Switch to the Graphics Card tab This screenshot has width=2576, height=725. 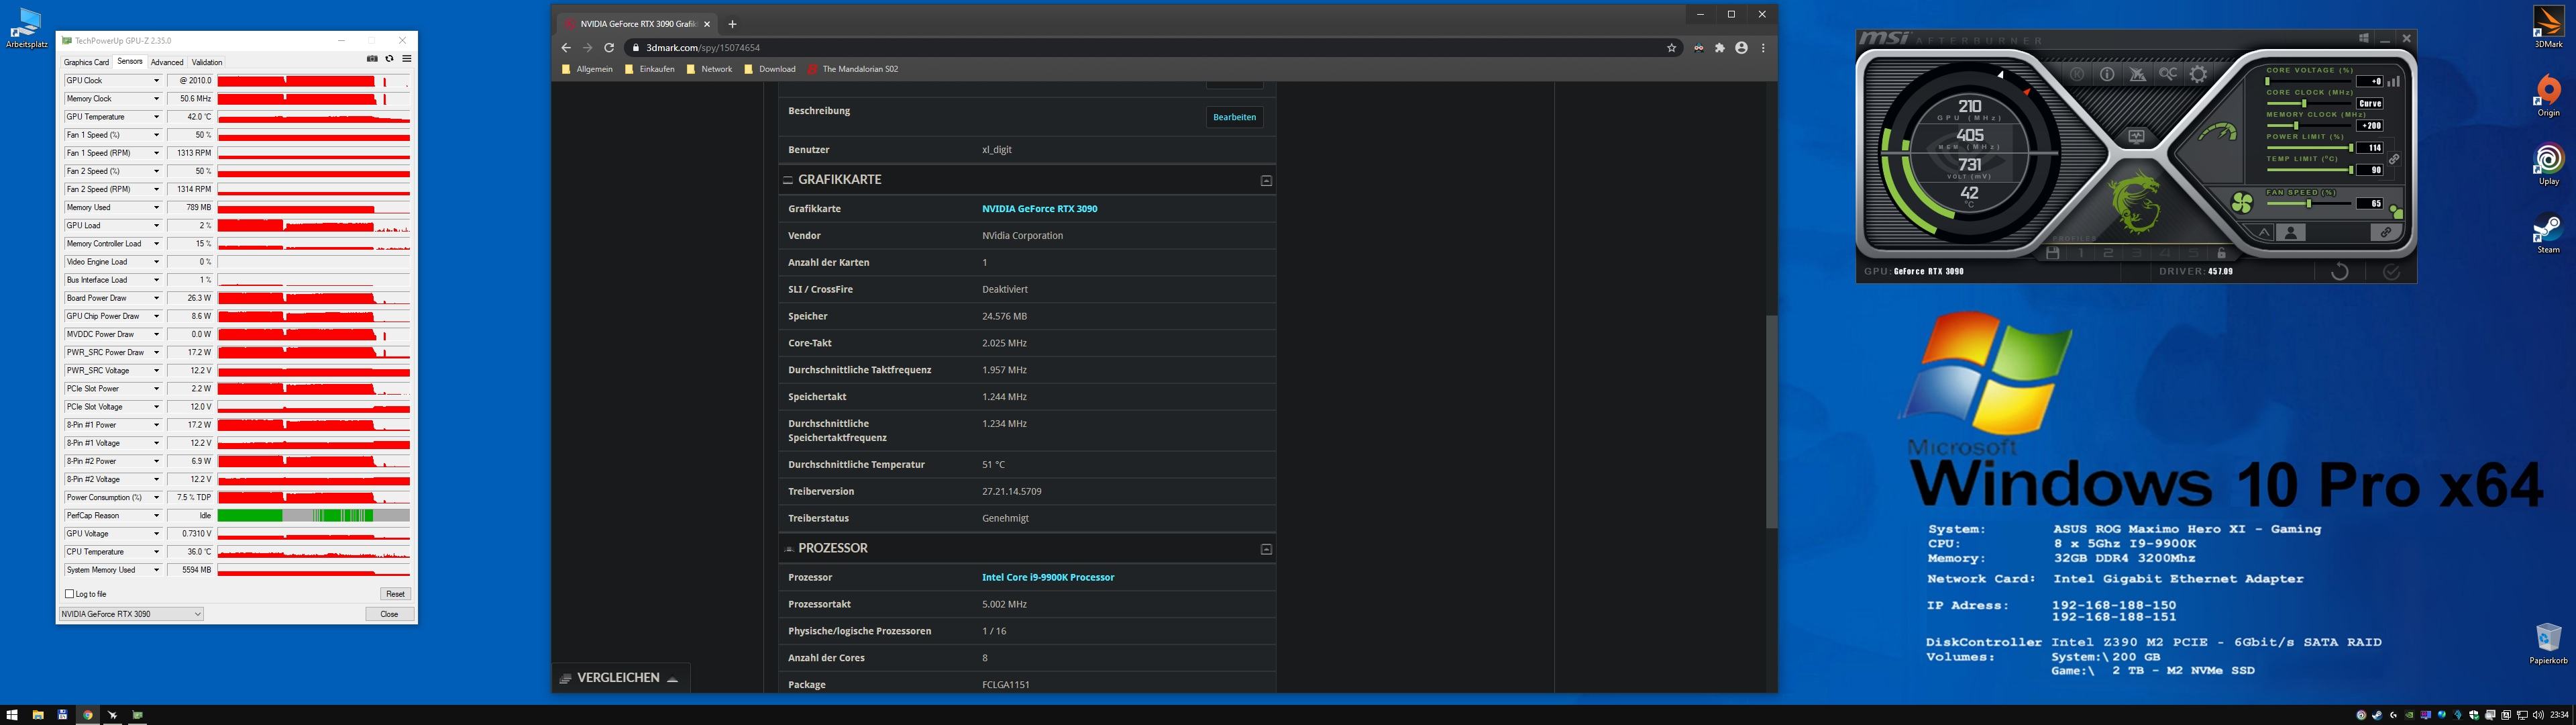tap(86, 62)
